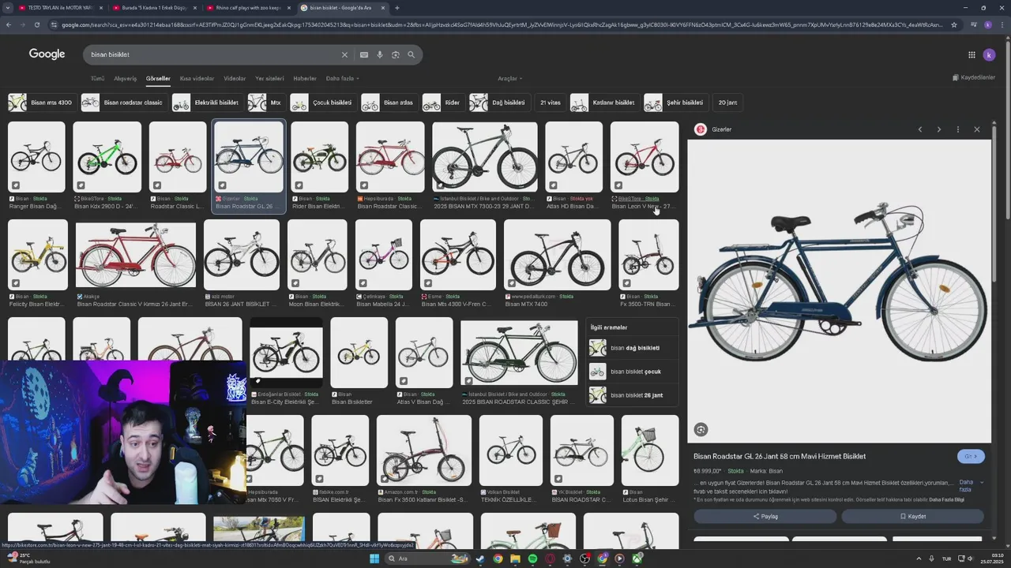Open the 'Bisan Leon V New' thumbnail

(644, 157)
